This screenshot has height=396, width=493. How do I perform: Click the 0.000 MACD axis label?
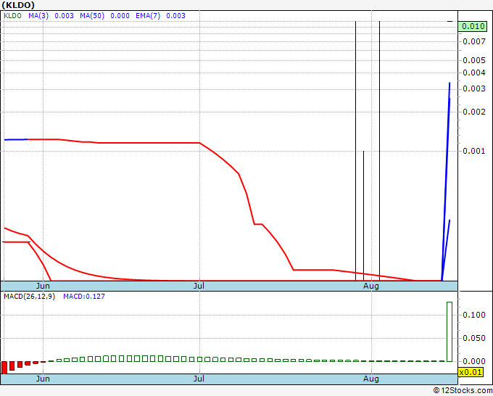pyautogui.click(x=474, y=361)
